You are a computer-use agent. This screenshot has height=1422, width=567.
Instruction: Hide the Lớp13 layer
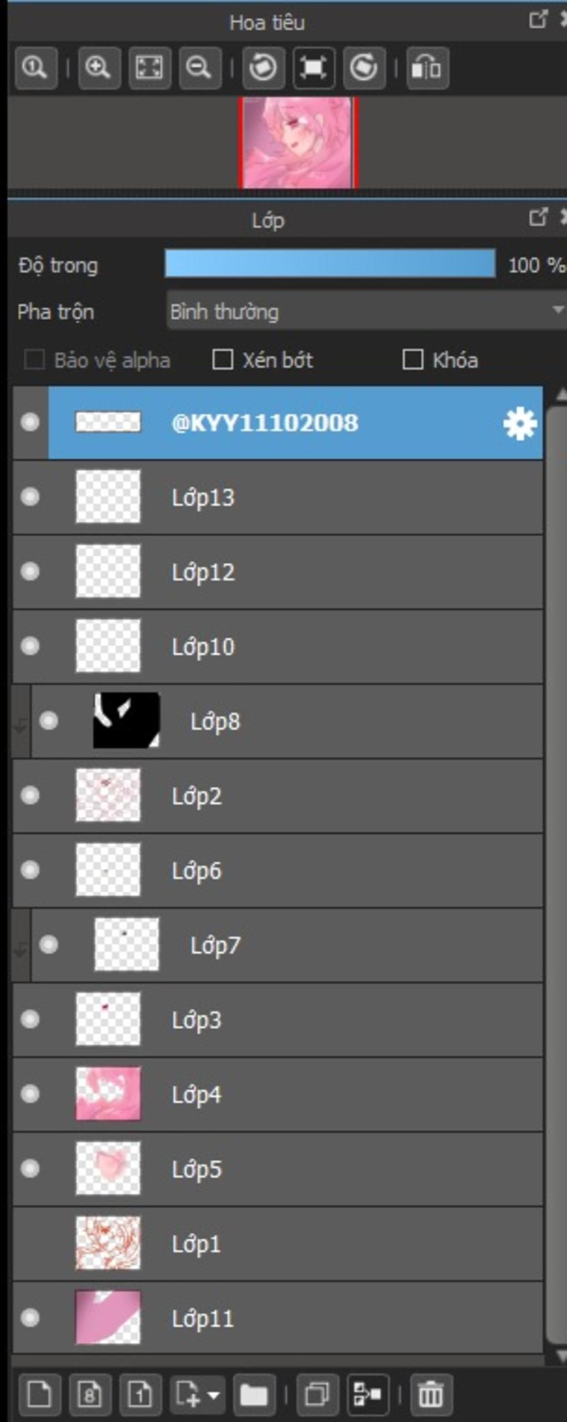pos(30,497)
